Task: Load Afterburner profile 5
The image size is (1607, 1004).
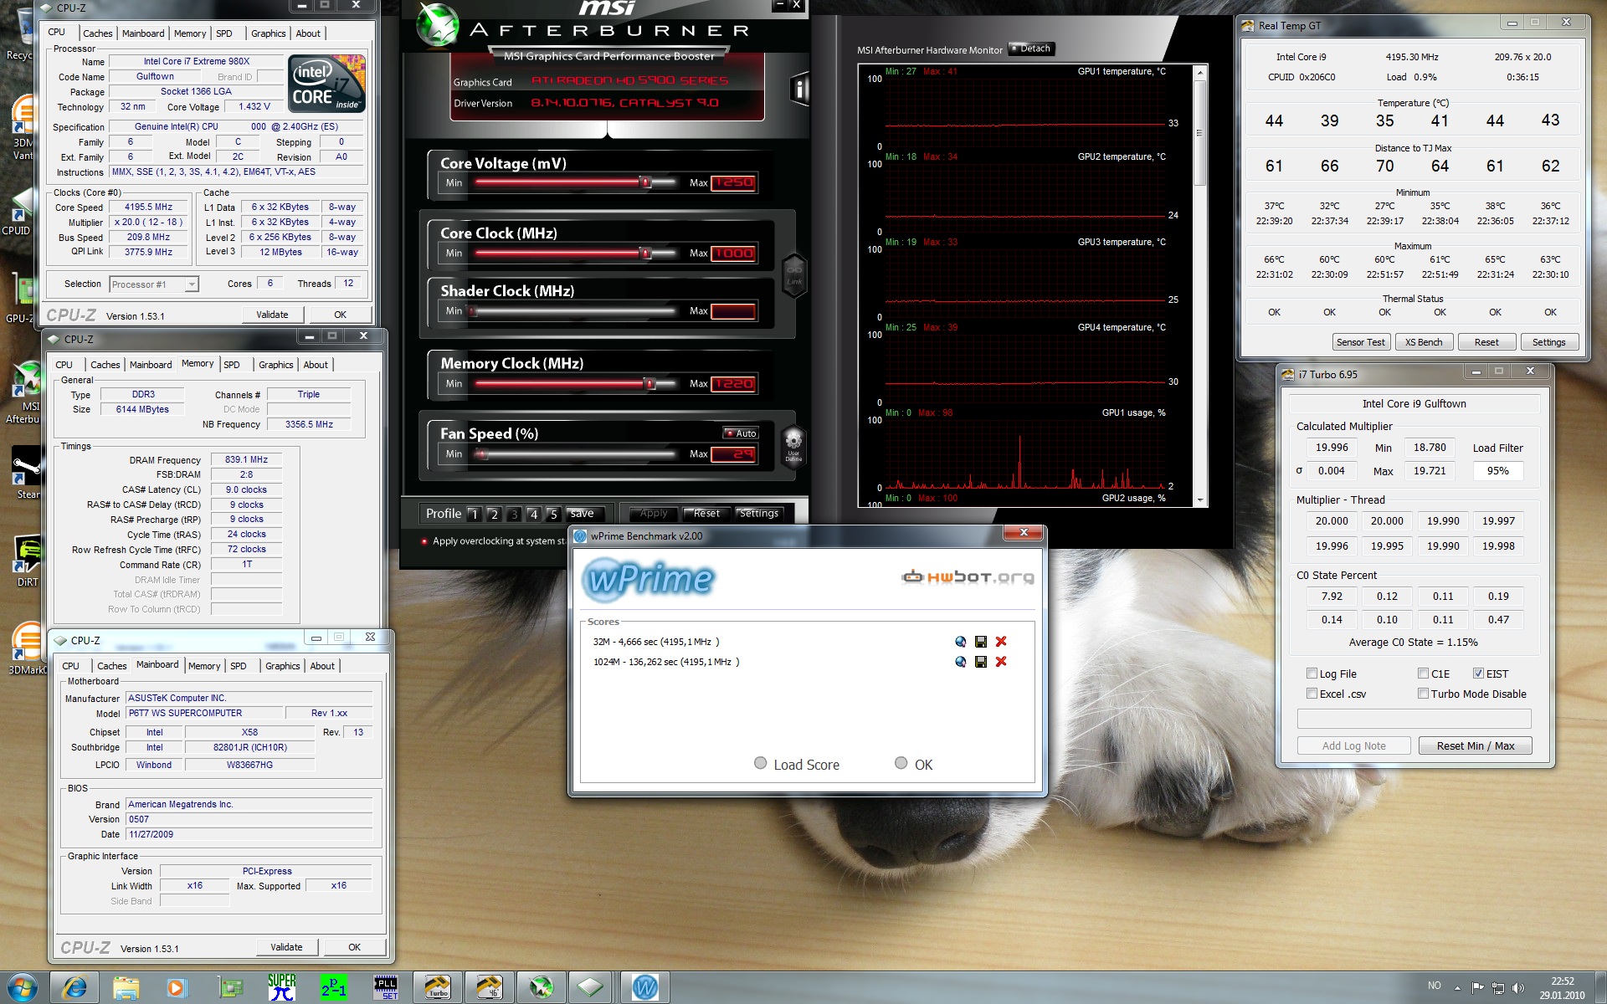Action: 553,514
